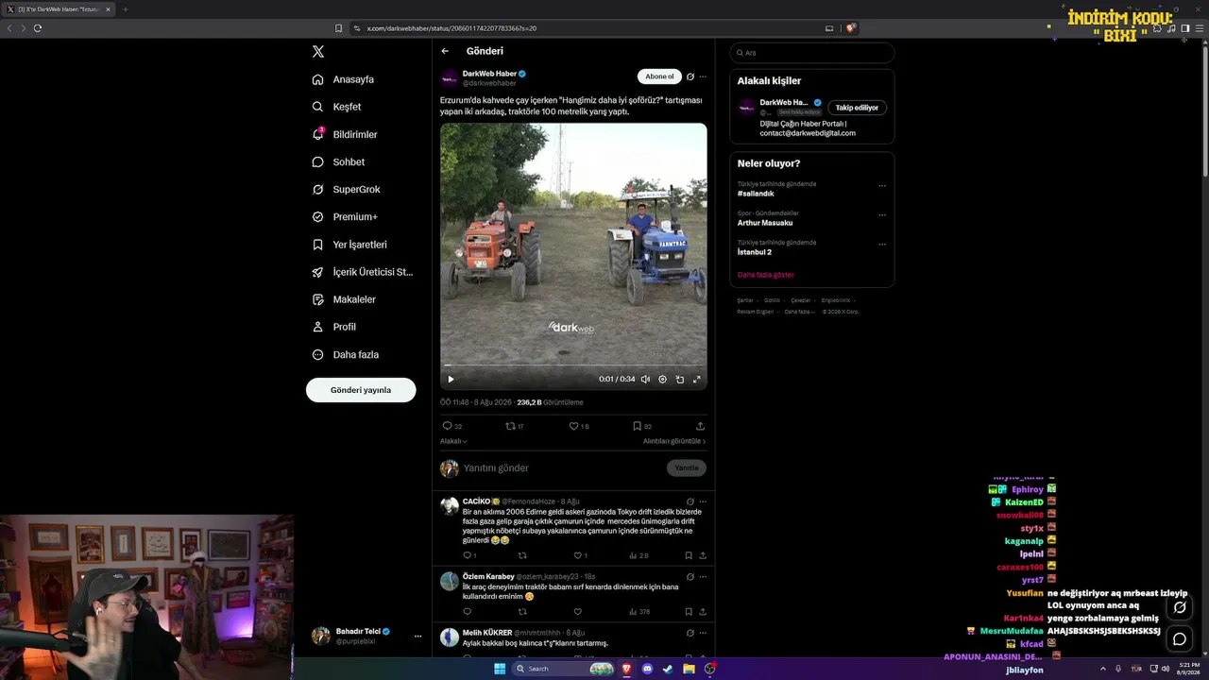Click the Yanıtını gönder reply field
This screenshot has height=680, width=1209.
coord(562,467)
